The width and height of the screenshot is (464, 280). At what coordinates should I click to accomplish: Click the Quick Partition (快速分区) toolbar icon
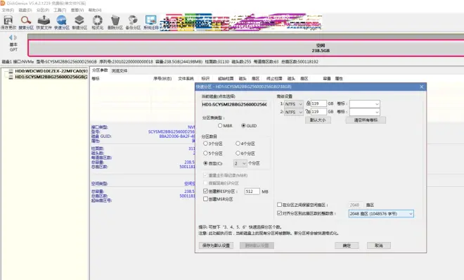[62, 23]
